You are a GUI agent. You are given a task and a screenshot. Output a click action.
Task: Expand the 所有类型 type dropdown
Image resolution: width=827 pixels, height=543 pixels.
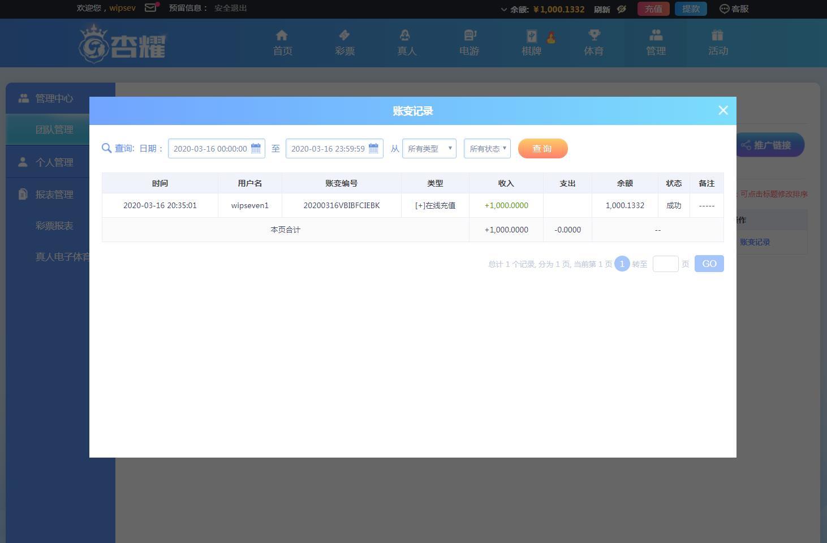click(429, 149)
